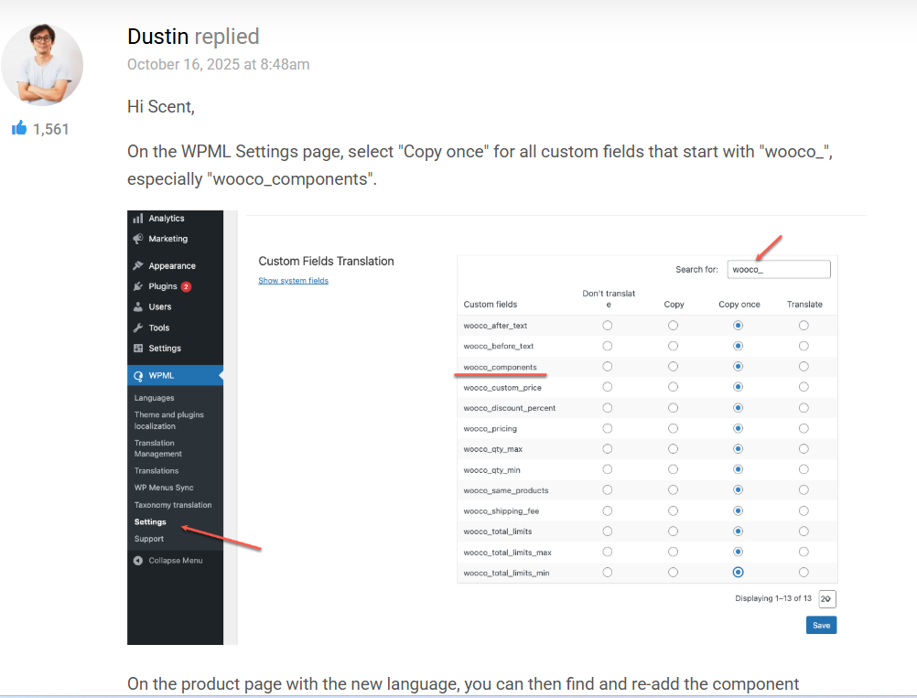Screen dimensions: 917x698
Task: Select Copy once for wooco_total_limits_min
Action: pyautogui.click(x=738, y=572)
